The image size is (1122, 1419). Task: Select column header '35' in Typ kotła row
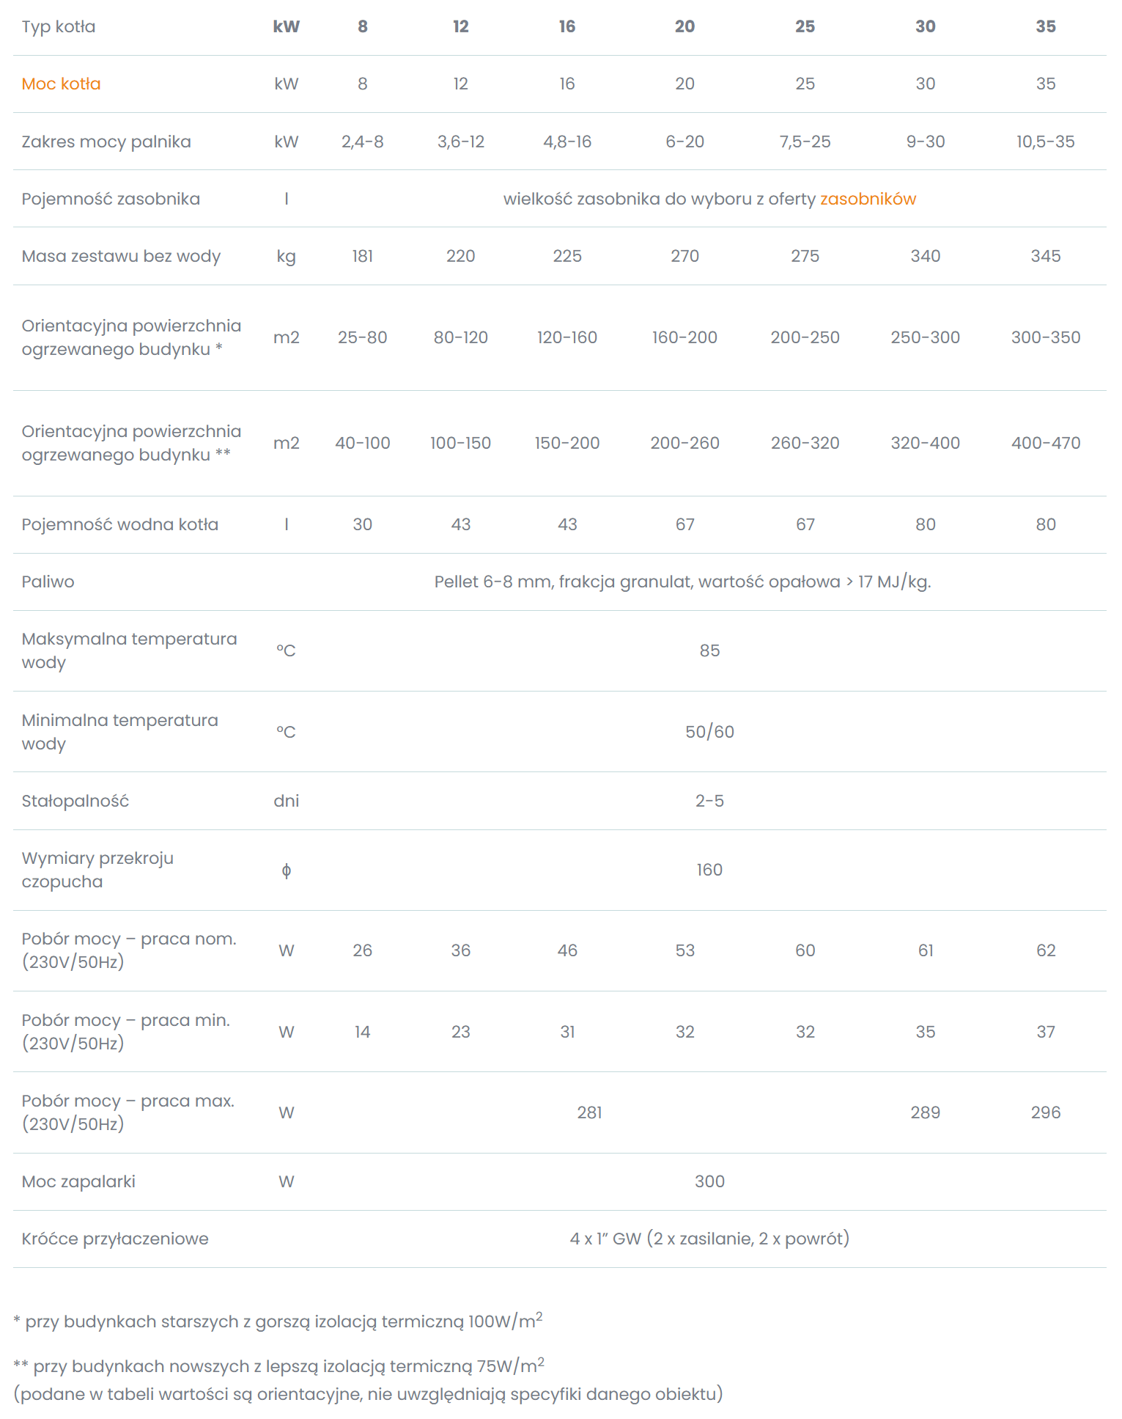[1045, 26]
